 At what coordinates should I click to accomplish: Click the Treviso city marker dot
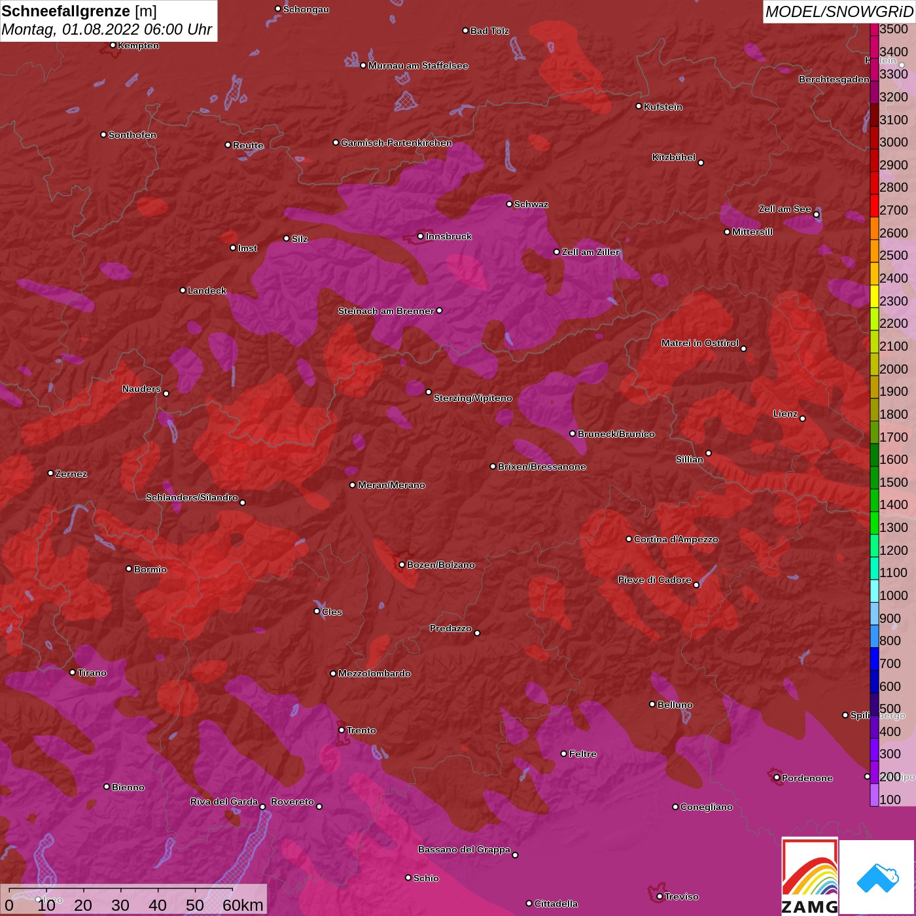660,896
